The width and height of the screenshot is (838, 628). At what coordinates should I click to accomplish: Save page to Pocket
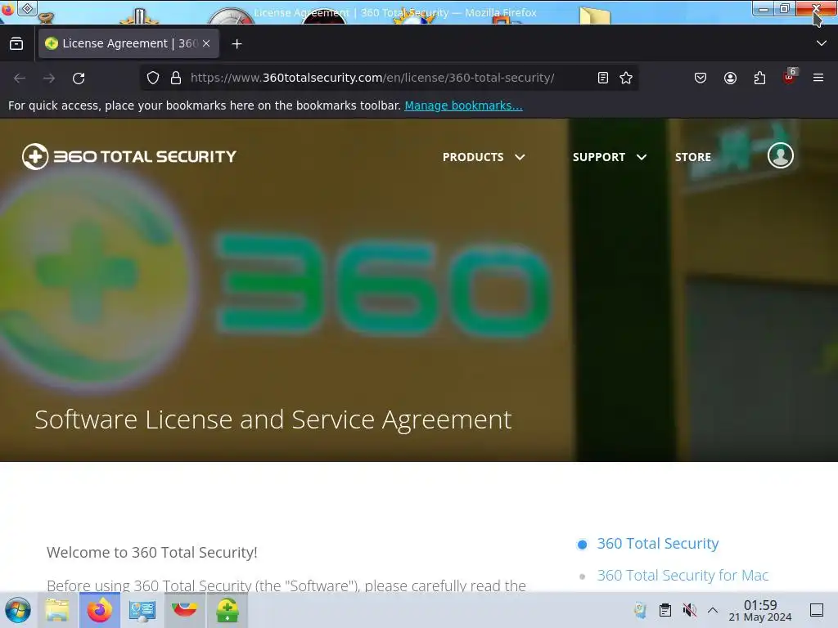(x=701, y=78)
